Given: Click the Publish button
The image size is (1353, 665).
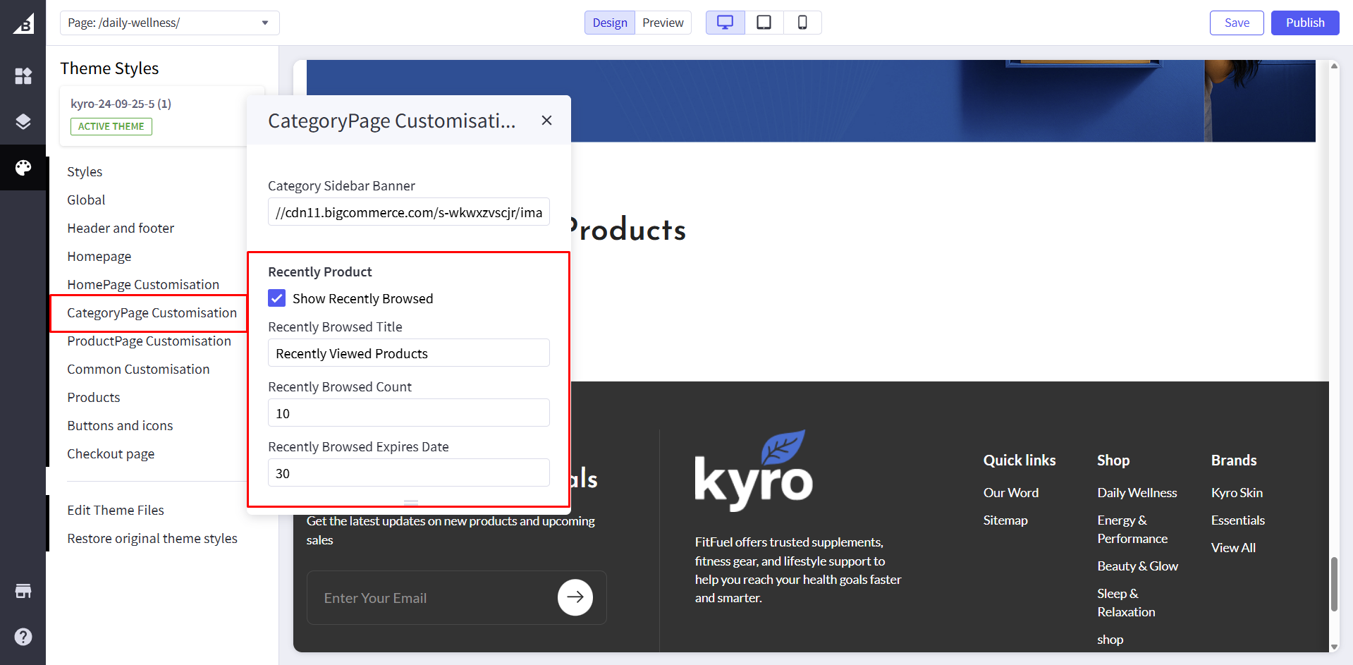Looking at the screenshot, I should coord(1304,23).
